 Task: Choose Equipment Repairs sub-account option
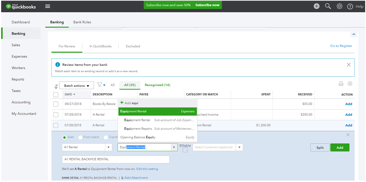coord(158,129)
